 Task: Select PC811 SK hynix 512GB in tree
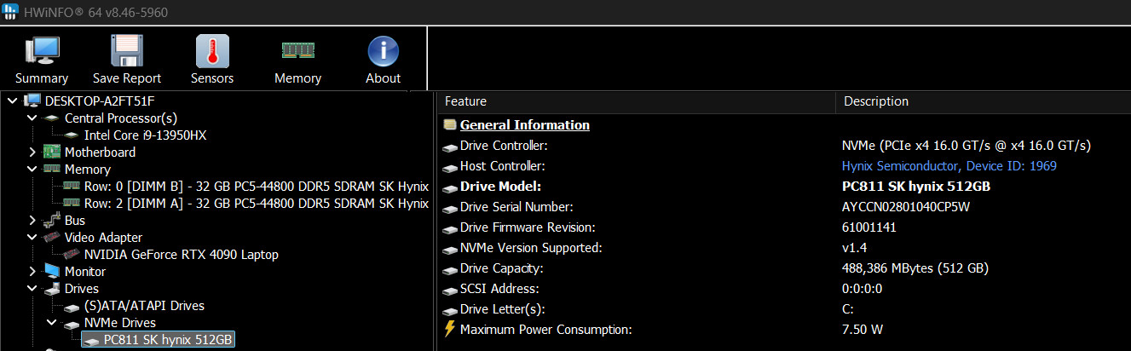[x=167, y=339]
